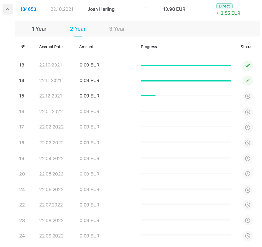Click the Josh Harling customer name

click(x=101, y=9)
